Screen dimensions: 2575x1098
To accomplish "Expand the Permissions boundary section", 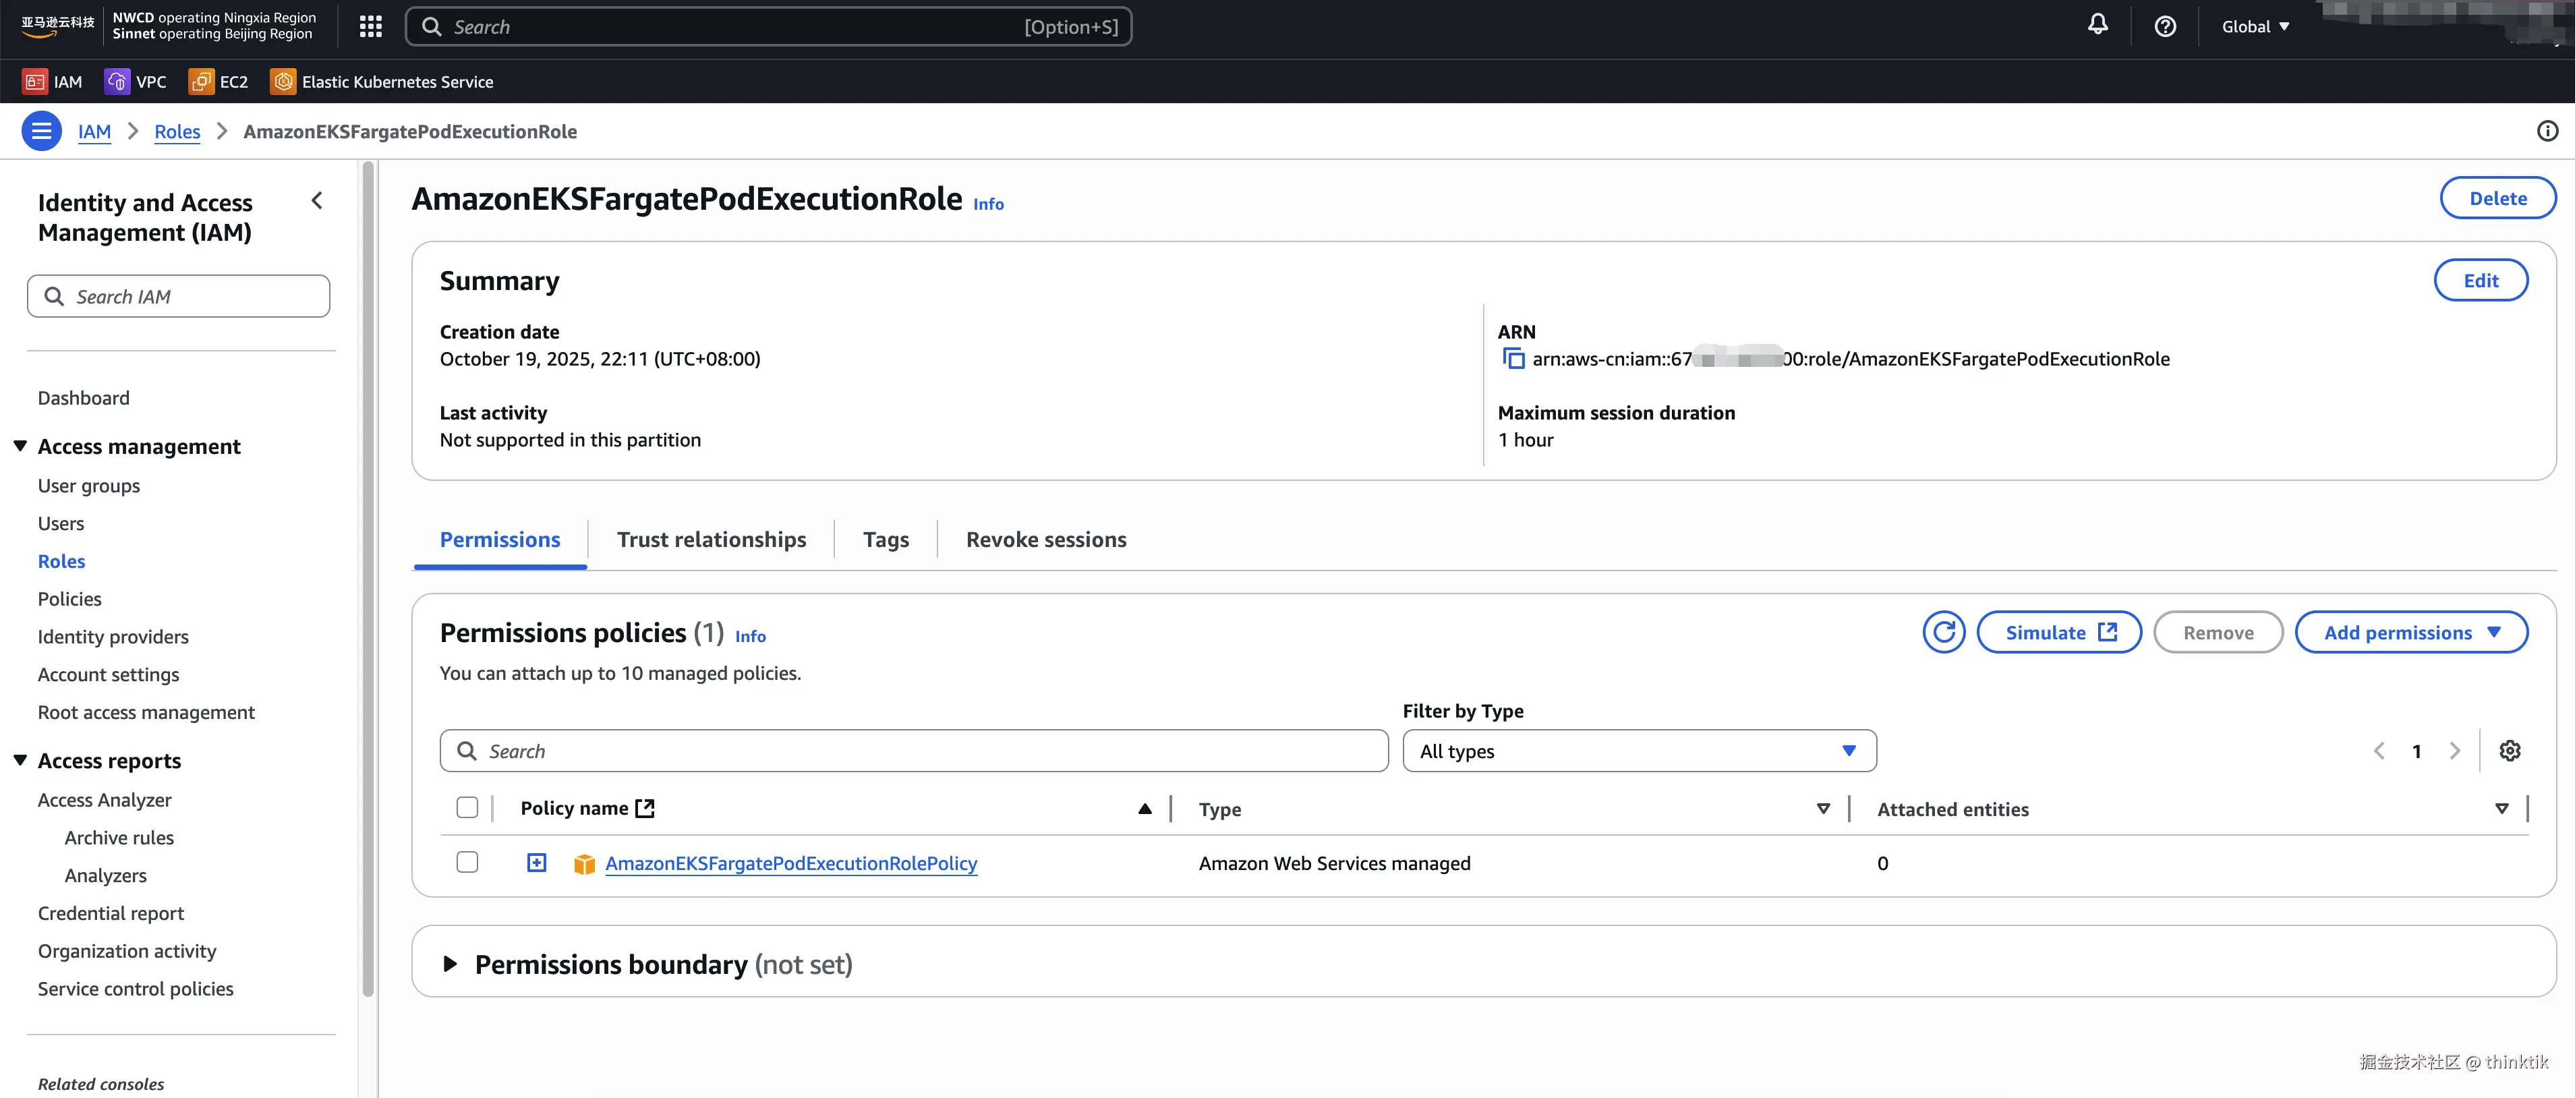I will [450, 964].
